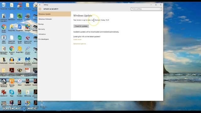Image resolution: width=201 pixels, height=113 pixels.
Task: Launch the Skype desktop shortcut
Action: tap(12, 92)
